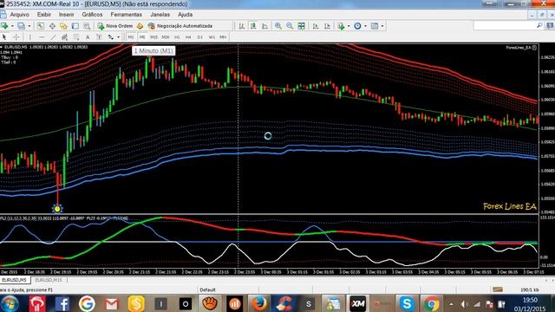
Task: Open the Exibir menu
Action: pyautogui.click(x=44, y=15)
